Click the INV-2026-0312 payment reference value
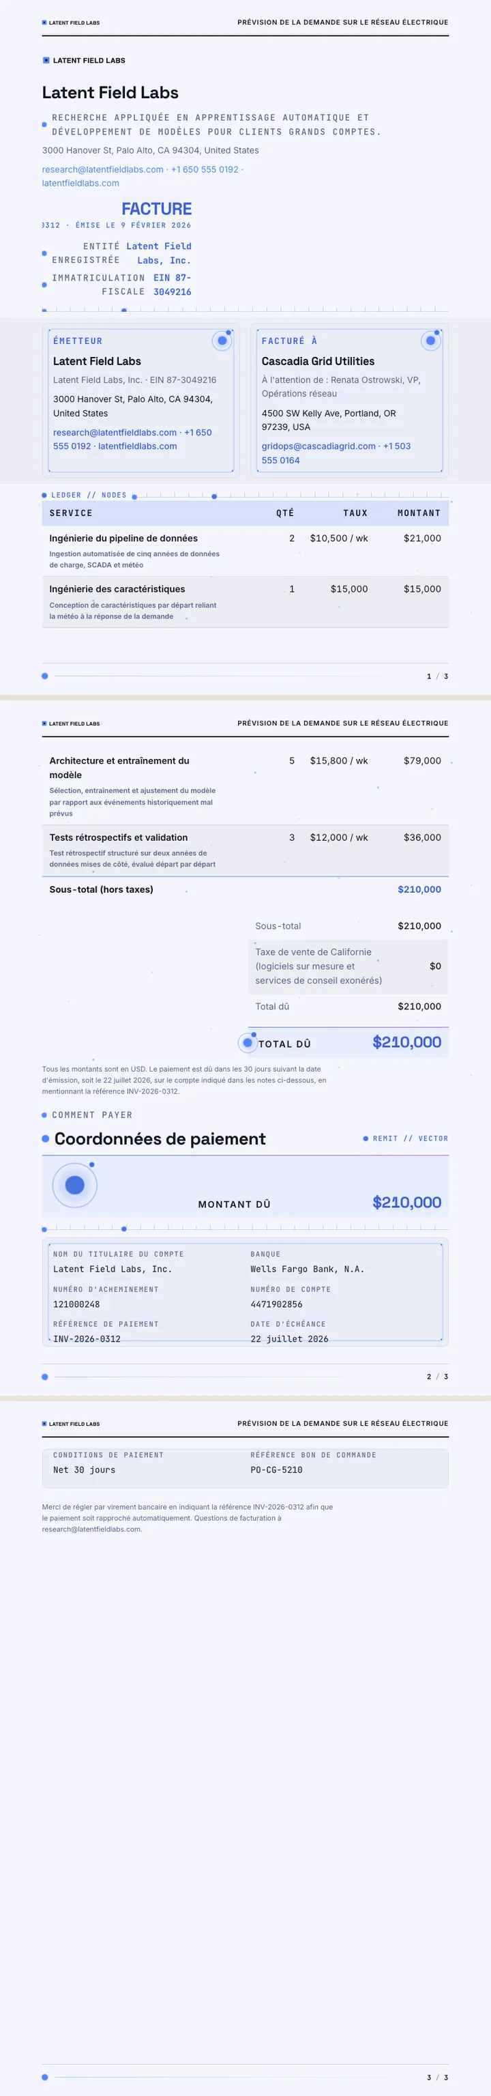This screenshot has height=2096, width=491. point(86,1338)
